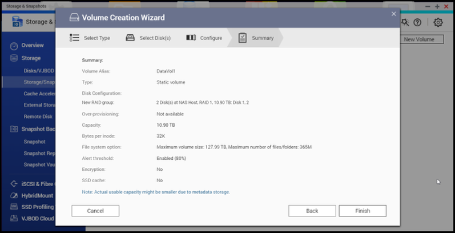
Task: Click the Storage database icon
Action: pyautogui.click(x=14, y=58)
